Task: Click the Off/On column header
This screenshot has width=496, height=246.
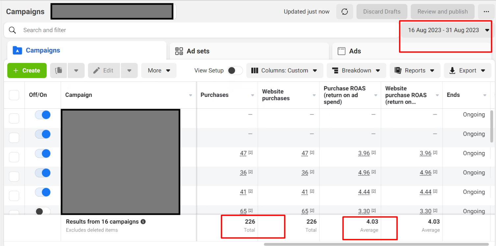Action: click(38, 95)
